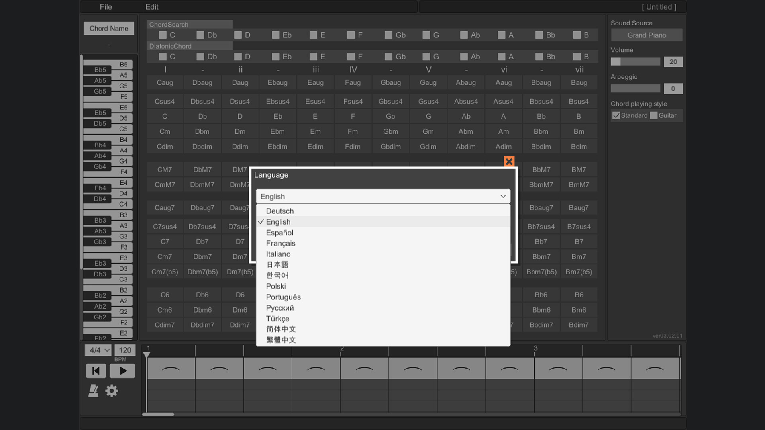Select the Grand Piano sound source

[x=646, y=35]
